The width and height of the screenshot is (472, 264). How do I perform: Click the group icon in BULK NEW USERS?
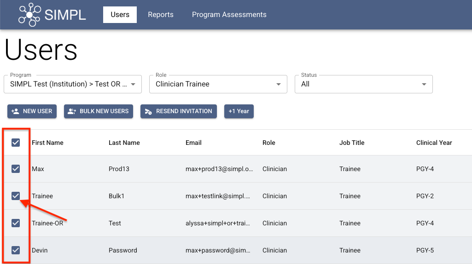point(72,111)
